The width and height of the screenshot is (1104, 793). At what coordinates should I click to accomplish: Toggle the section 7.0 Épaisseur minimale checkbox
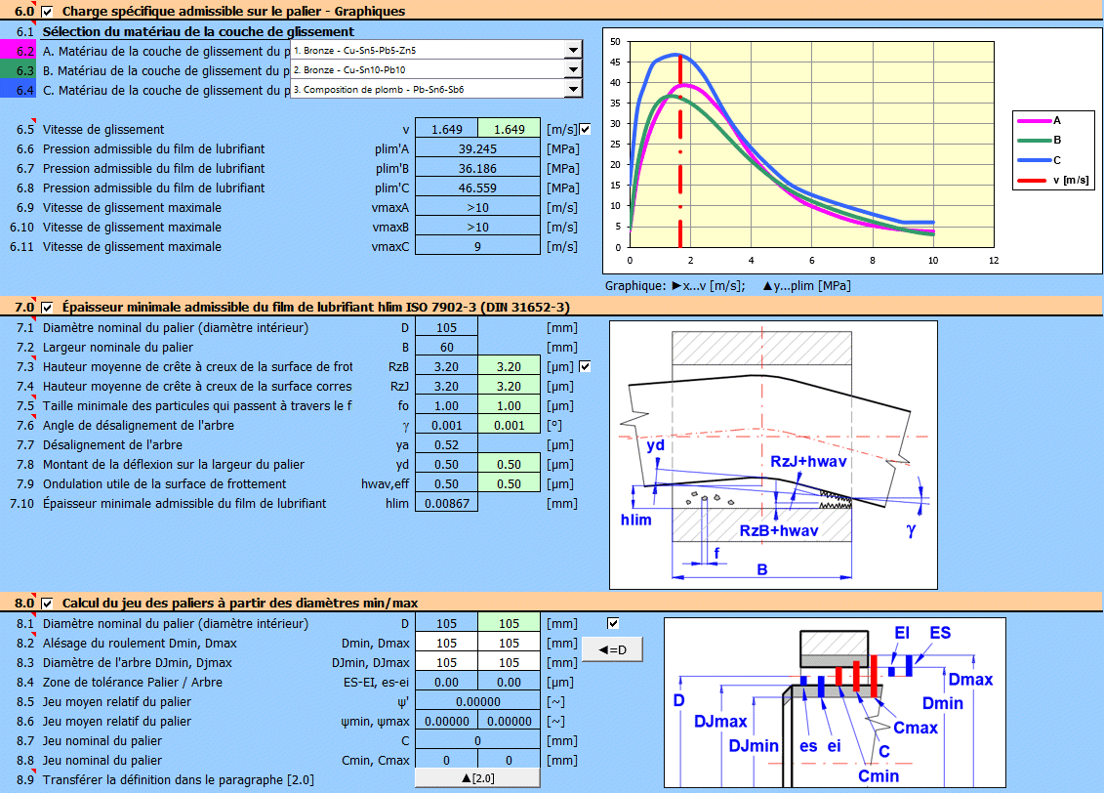coord(48,307)
